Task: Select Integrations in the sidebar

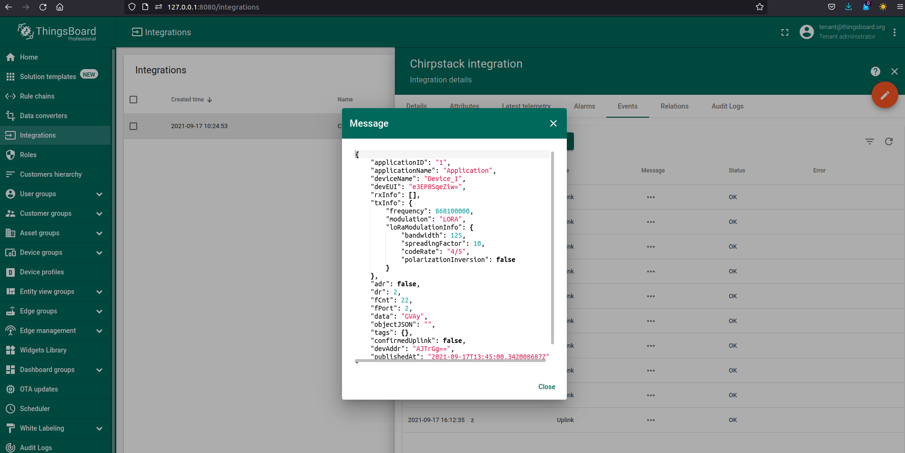Action: (x=55, y=135)
